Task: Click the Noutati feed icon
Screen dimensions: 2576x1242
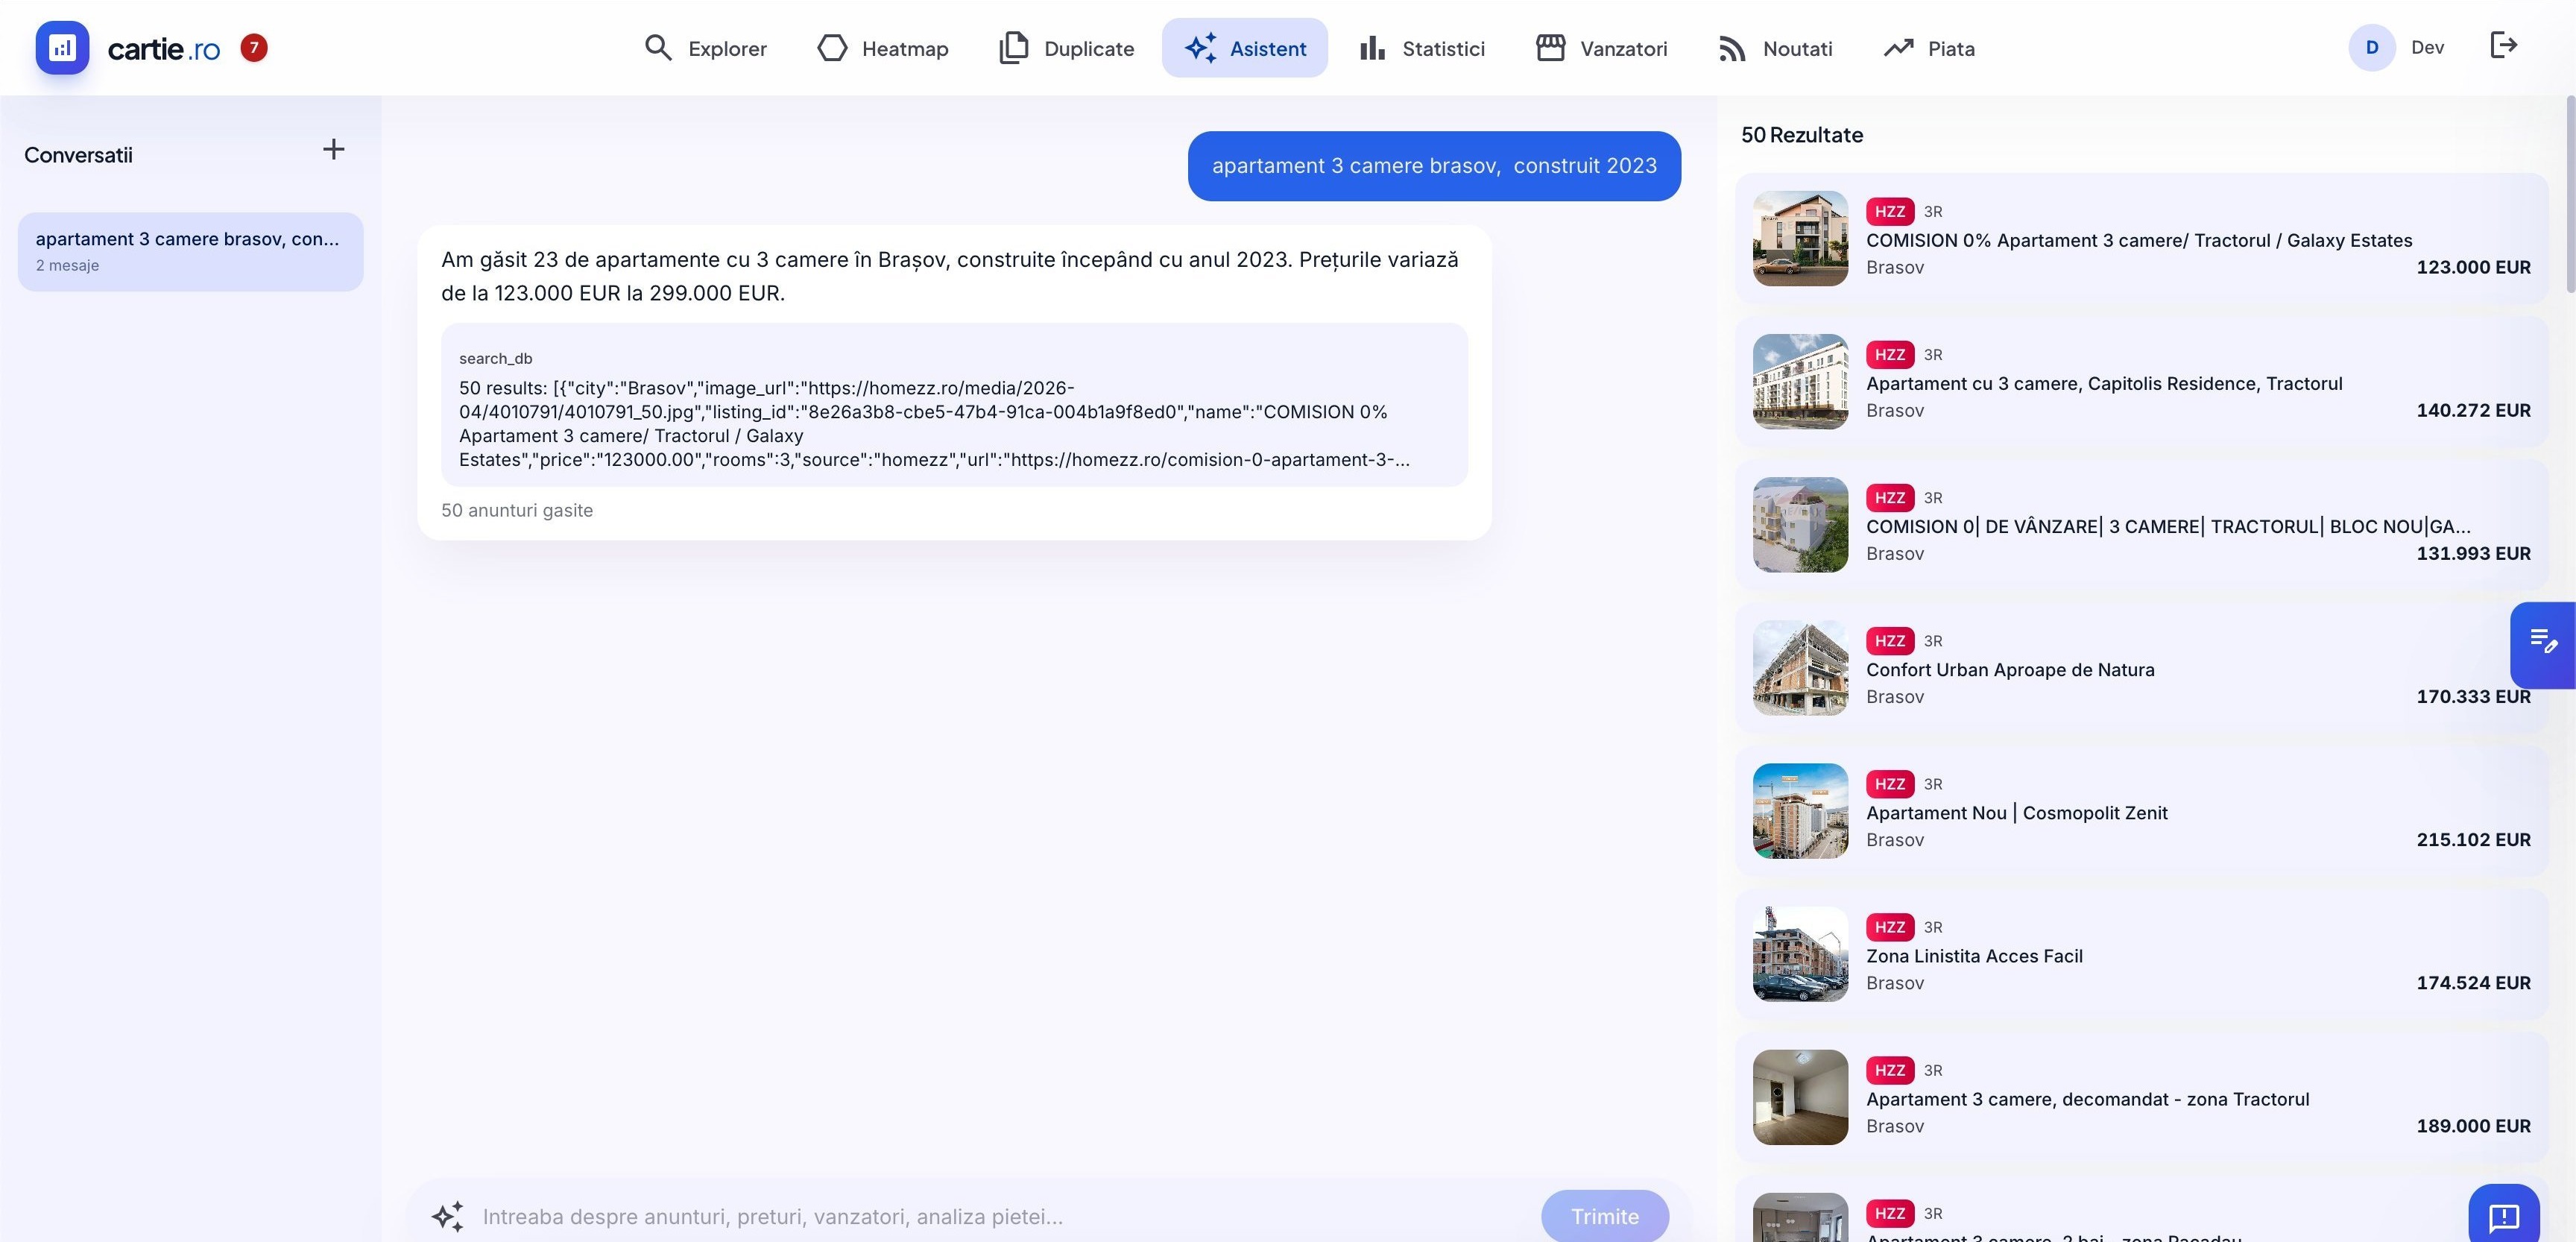Action: [1732, 48]
